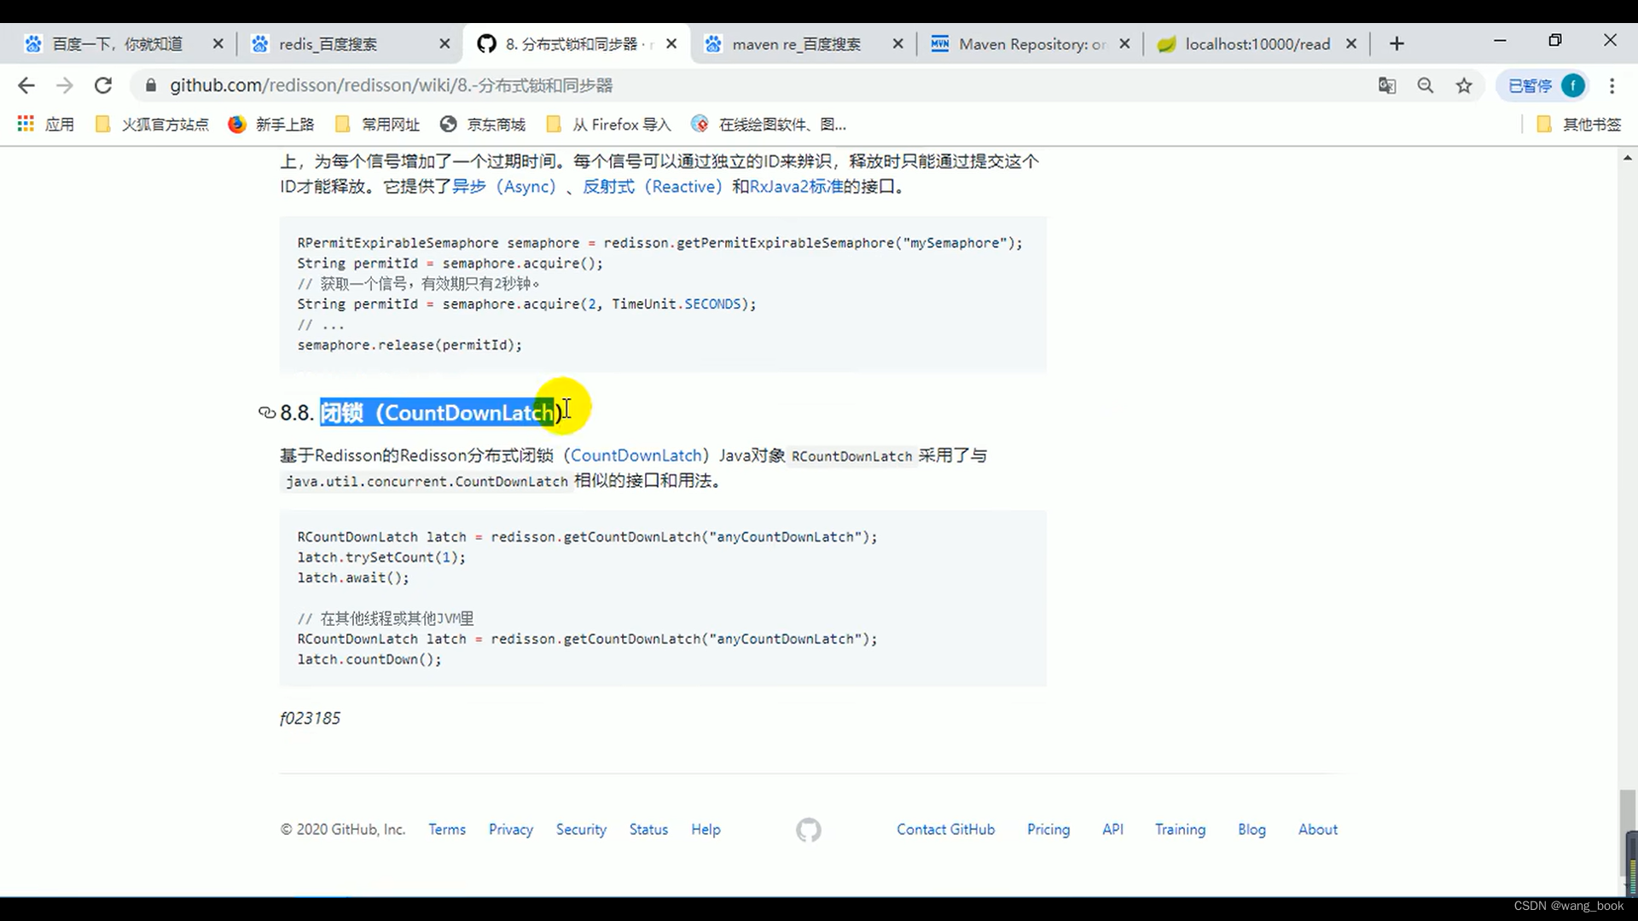This screenshot has height=921, width=1638.
Task: Open the Training footer link
Action: pos(1180,829)
